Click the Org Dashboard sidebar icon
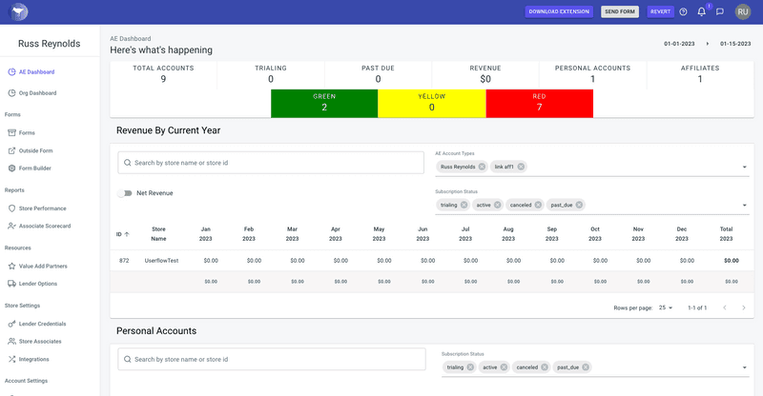 coord(11,92)
